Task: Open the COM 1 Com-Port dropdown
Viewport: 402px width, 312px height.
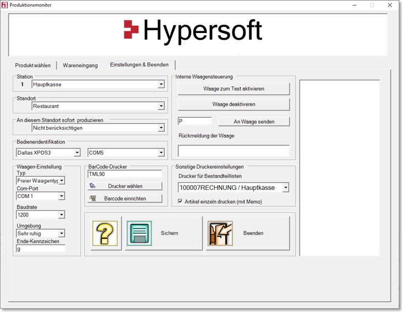Action: pos(62,196)
